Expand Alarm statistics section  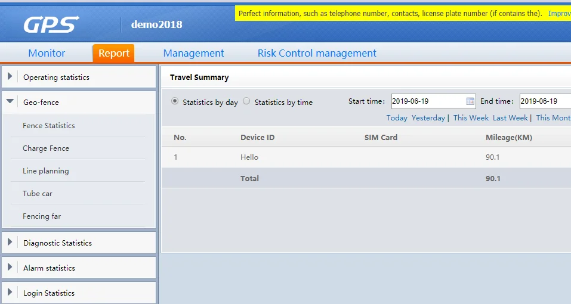49,268
